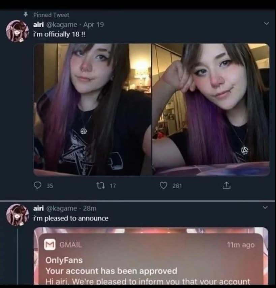Screen dimensions: 276x288
Task: Open profile avatar of the pinned tweet
Action: [18, 31]
